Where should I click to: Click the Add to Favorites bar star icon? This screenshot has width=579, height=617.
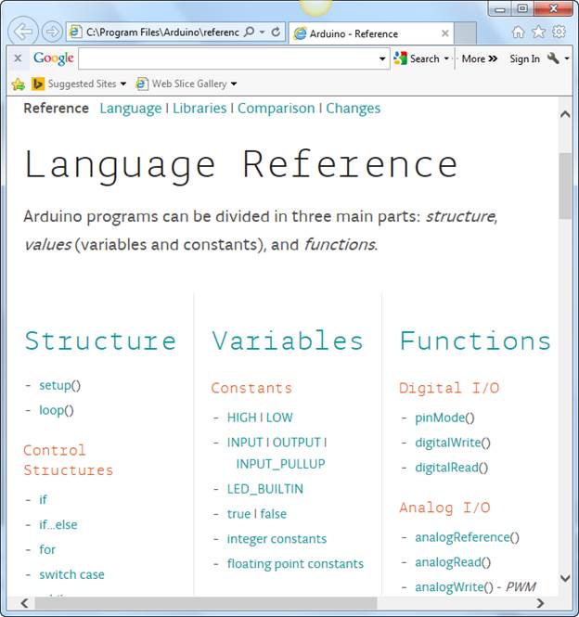(18, 84)
